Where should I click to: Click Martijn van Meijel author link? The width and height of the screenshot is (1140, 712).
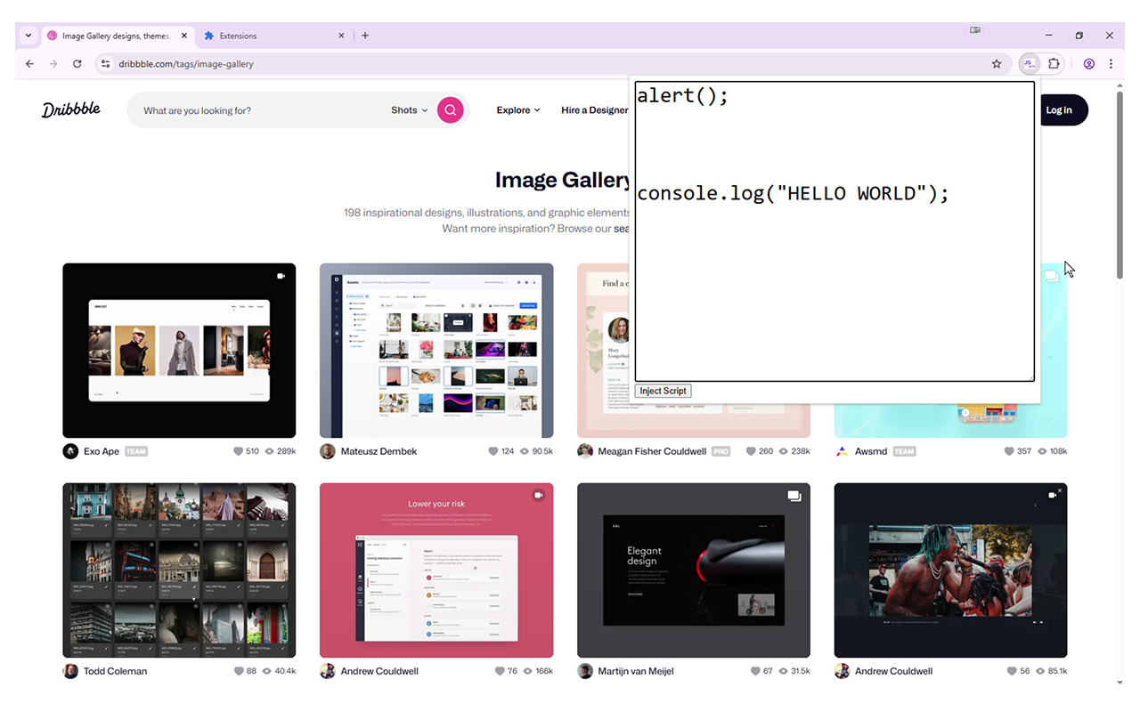pyautogui.click(x=636, y=671)
